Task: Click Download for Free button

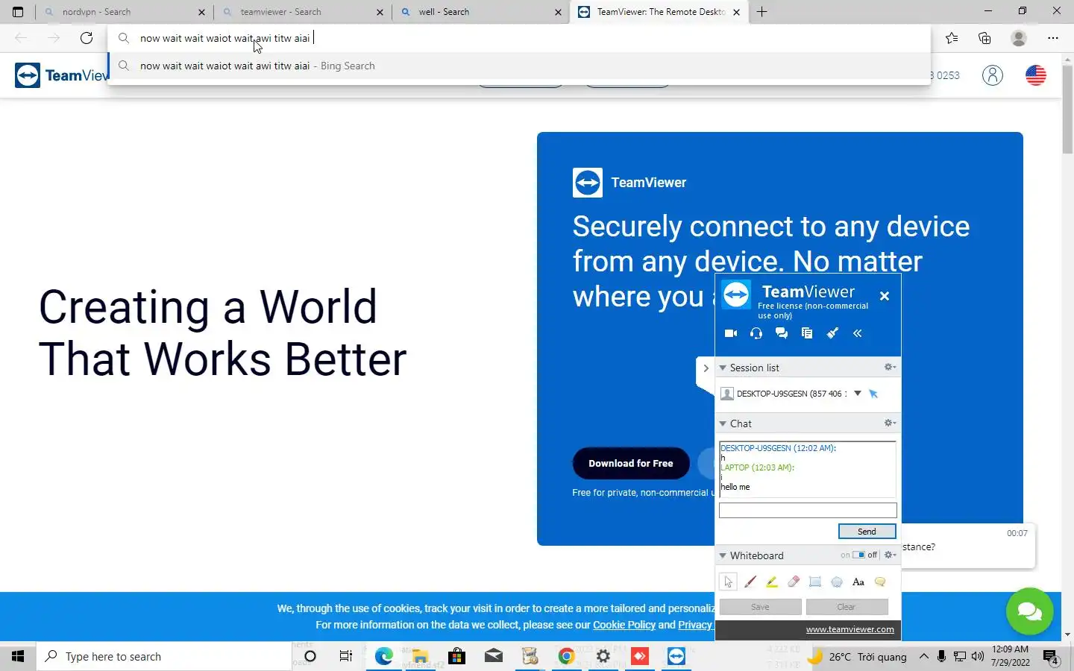Action: [631, 463]
